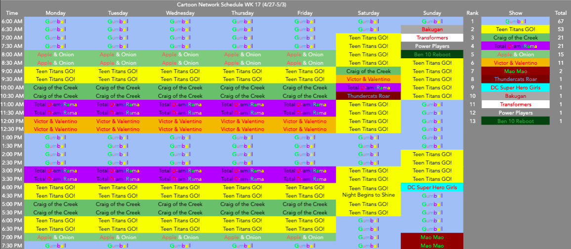Click Sunday 7:30 PM 'Mao Mao' cell
571x249 pixels.
click(432, 246)
